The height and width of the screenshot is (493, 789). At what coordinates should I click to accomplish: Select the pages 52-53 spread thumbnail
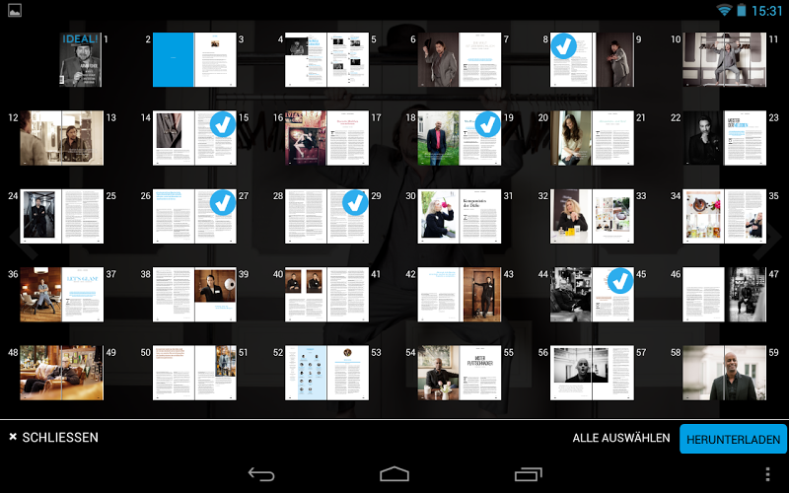pos(326,373)
